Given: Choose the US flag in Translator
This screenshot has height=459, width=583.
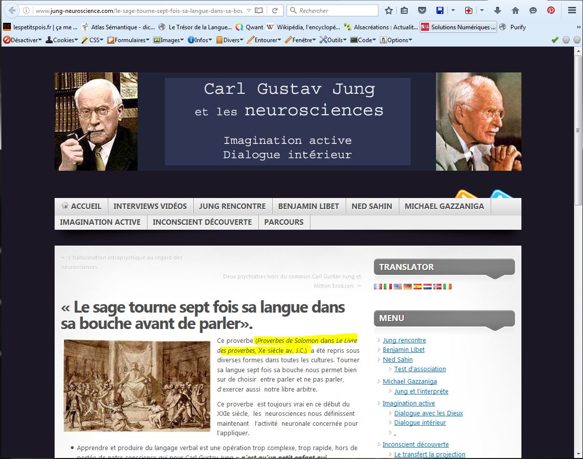Looking at the screenshot, I should [x=398, y=286].
